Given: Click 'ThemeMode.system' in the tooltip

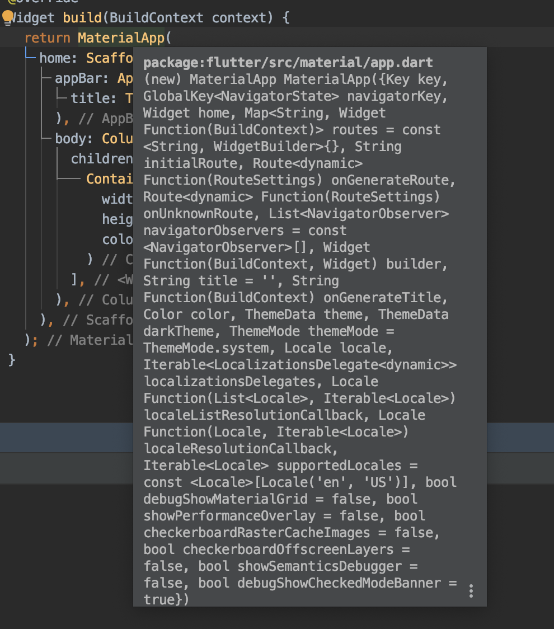Looking at the screenshot, I should click(x=206, y=348).
